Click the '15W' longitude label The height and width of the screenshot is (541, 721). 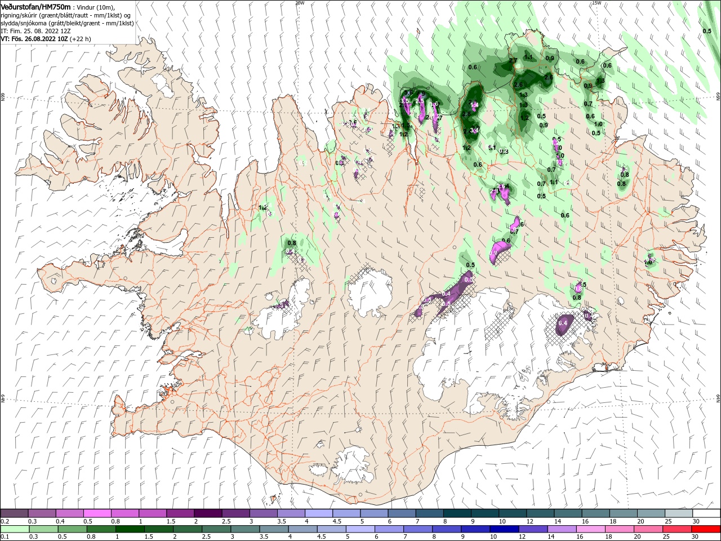[597, 3]
